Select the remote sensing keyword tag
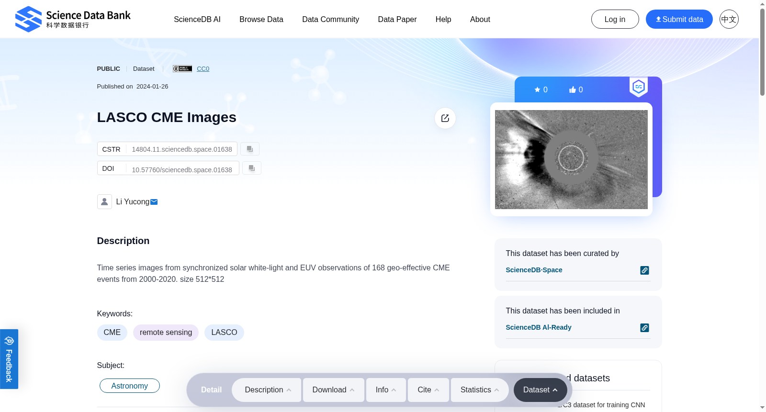Image resolution: width=766 pixels, height=412 pixels. point(166,333)
